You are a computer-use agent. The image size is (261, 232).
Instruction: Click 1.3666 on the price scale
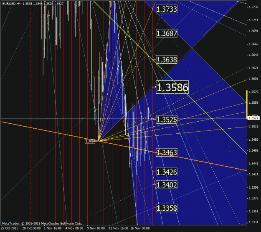253,44
